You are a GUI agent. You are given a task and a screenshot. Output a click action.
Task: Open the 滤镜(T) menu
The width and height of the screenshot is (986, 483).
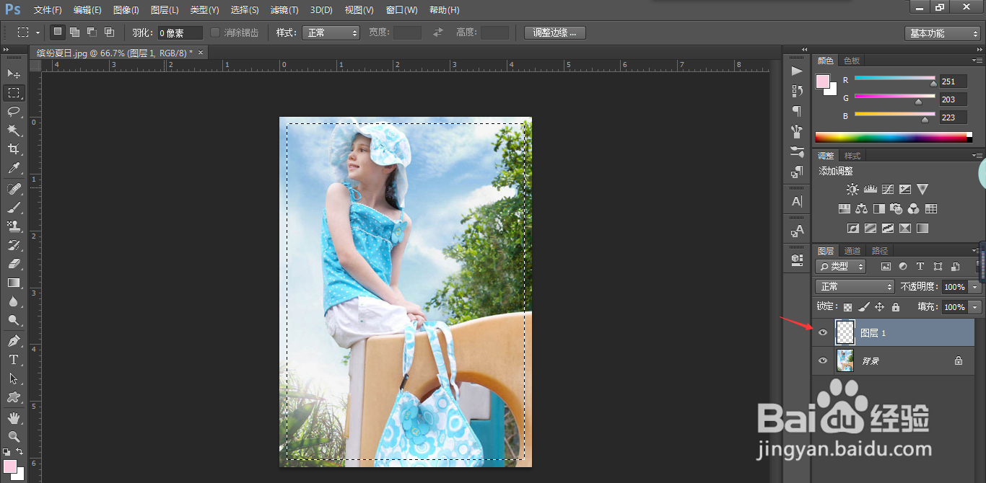[x=284, y=10]
